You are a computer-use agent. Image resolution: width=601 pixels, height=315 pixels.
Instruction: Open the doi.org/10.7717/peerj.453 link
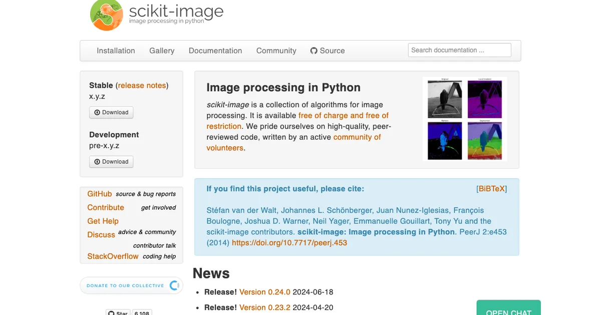click(289, 243)
